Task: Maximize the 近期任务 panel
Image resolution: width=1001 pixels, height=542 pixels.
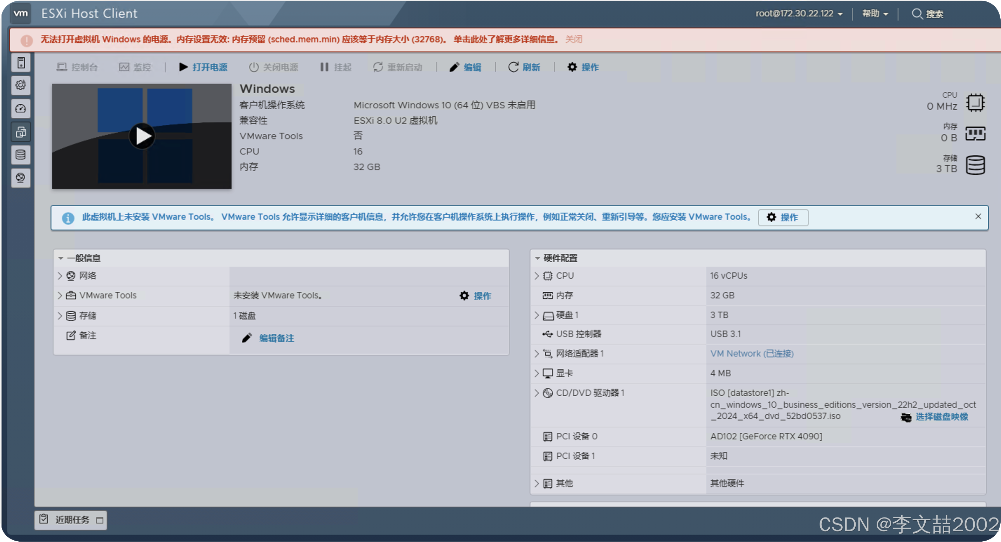Action: 100,520
